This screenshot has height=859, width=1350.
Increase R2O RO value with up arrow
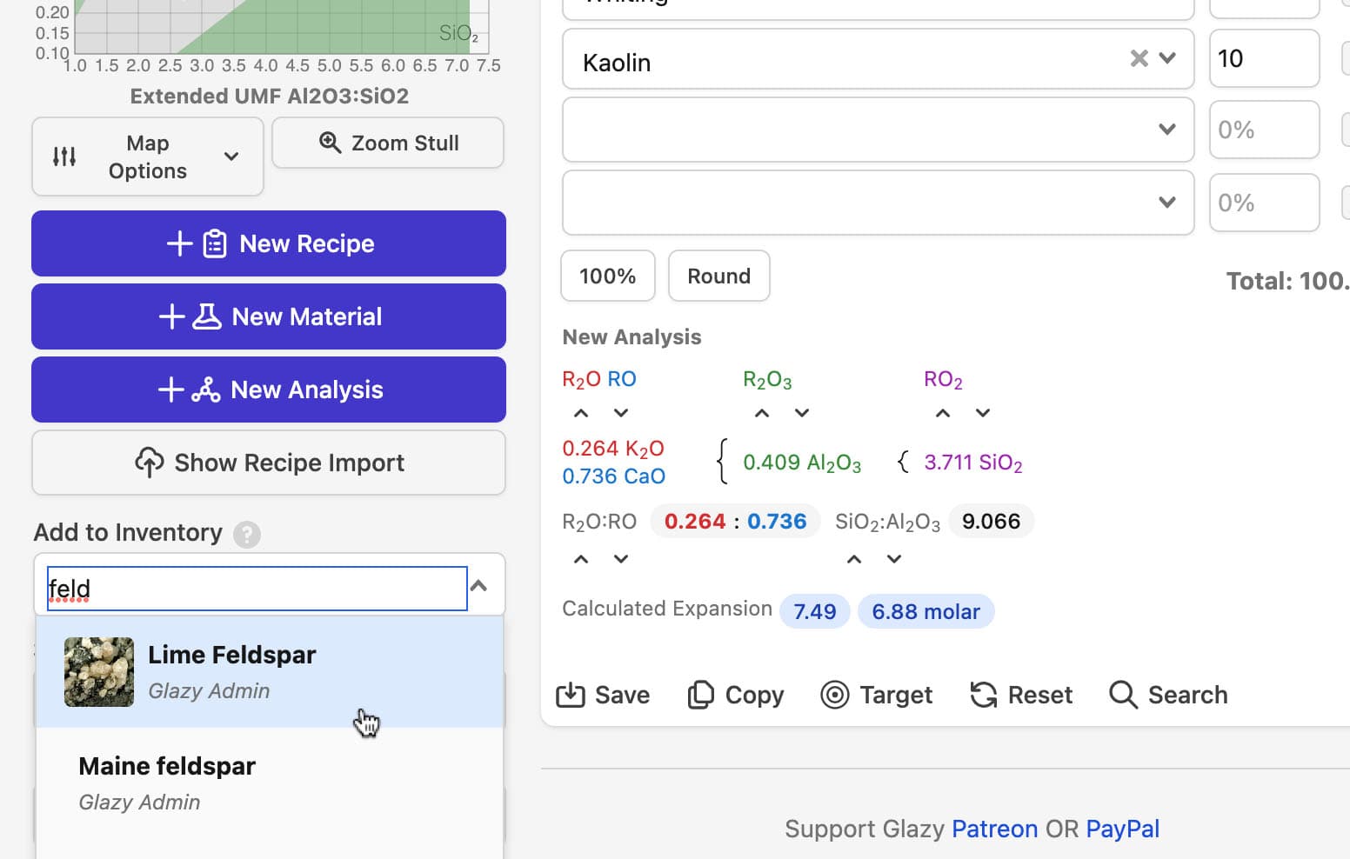click(581, 413)
